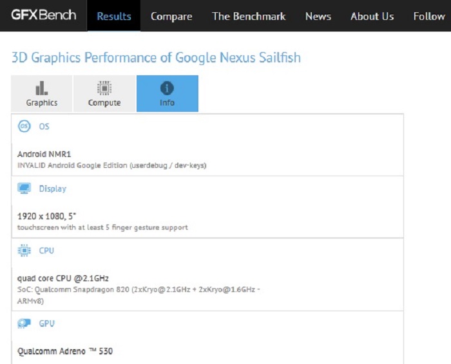
Task: Click the bar chart Graphics icon
Action: point(42,88)
